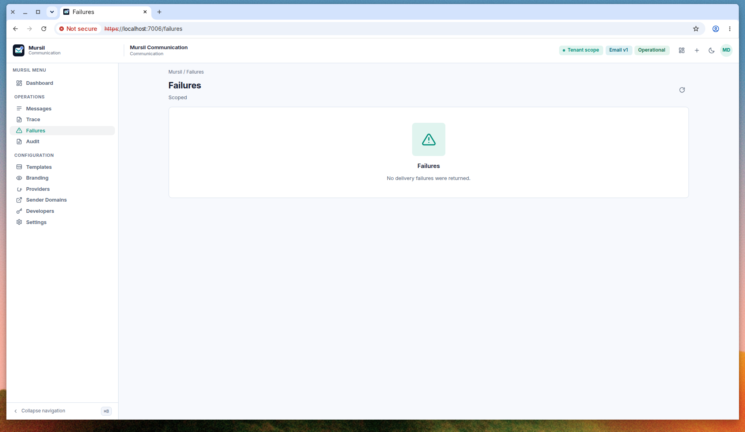Select Failures in the sidebar
Viewport: 745px width, 432px height.
pyautogui.click(x=62, y=131)
